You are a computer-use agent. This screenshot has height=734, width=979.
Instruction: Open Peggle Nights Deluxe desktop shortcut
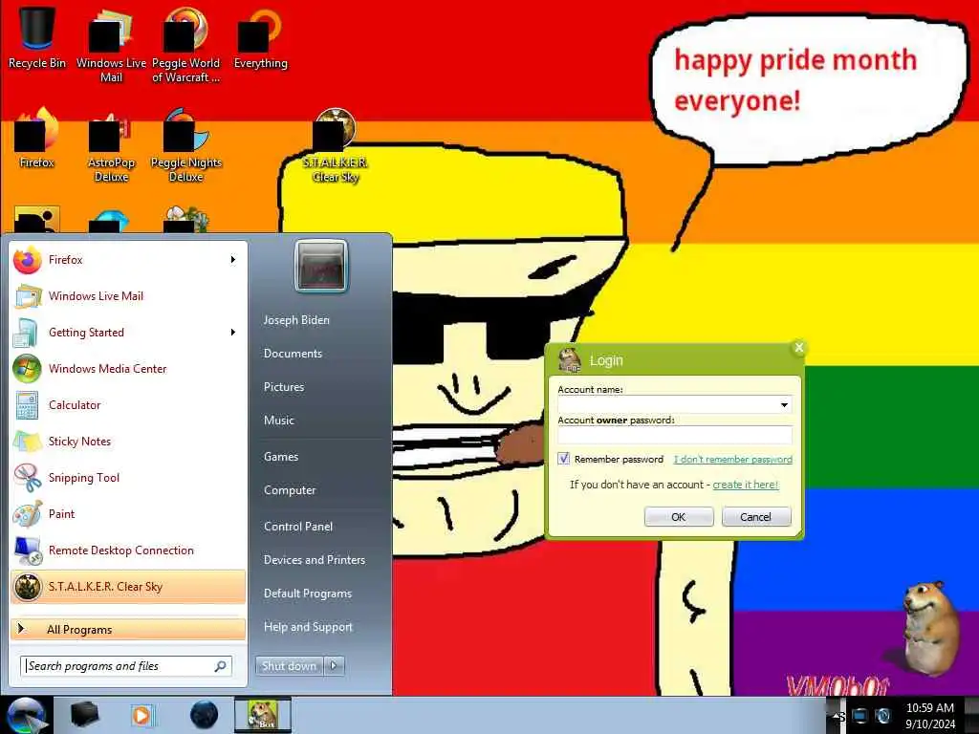coord(185,145)
